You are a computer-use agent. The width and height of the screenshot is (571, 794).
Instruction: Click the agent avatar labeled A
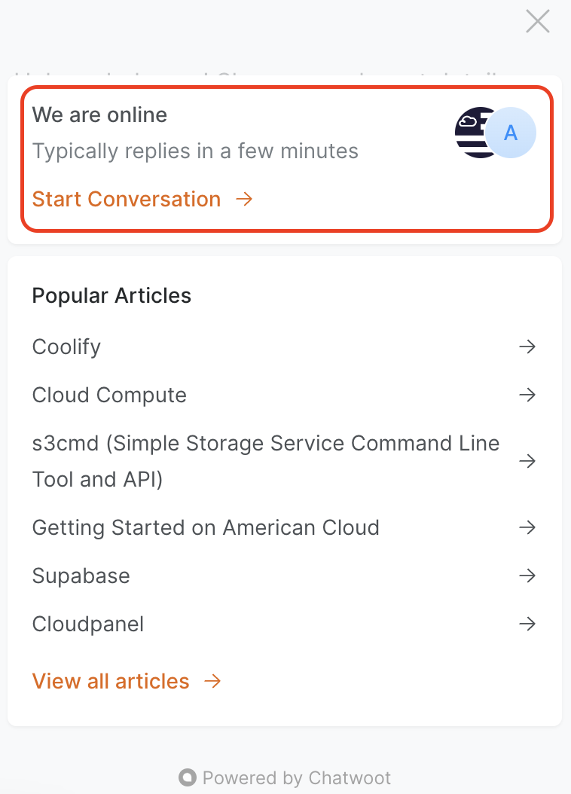[x=511, y=133]
